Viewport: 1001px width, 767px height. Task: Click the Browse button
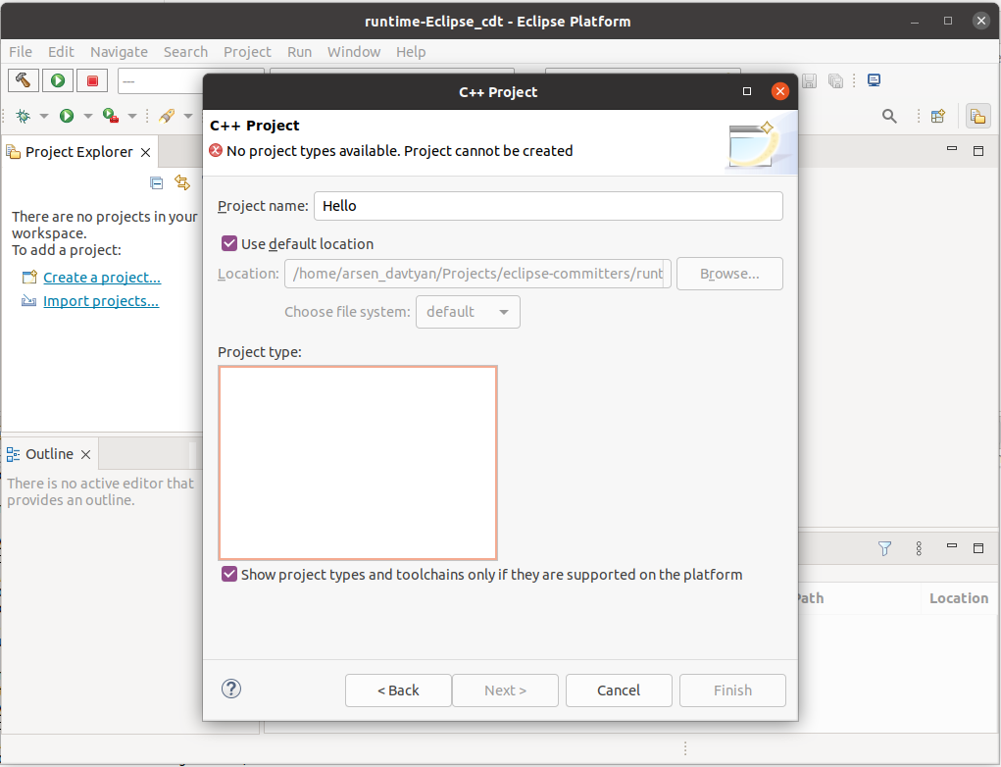coord(729,274)
